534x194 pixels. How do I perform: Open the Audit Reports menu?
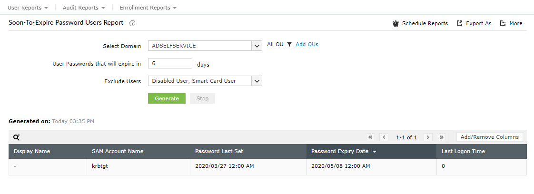click(x=84, y=8)
